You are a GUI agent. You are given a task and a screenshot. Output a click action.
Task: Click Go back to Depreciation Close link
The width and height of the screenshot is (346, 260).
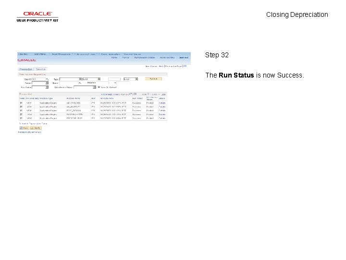click(33, 124)
